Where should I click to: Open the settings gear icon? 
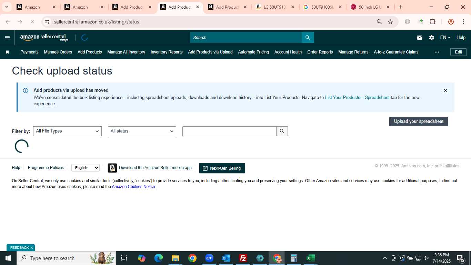pos(432,38)
